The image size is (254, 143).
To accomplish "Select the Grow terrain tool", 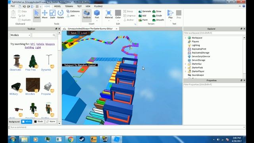I will click(x=157, y=12).
